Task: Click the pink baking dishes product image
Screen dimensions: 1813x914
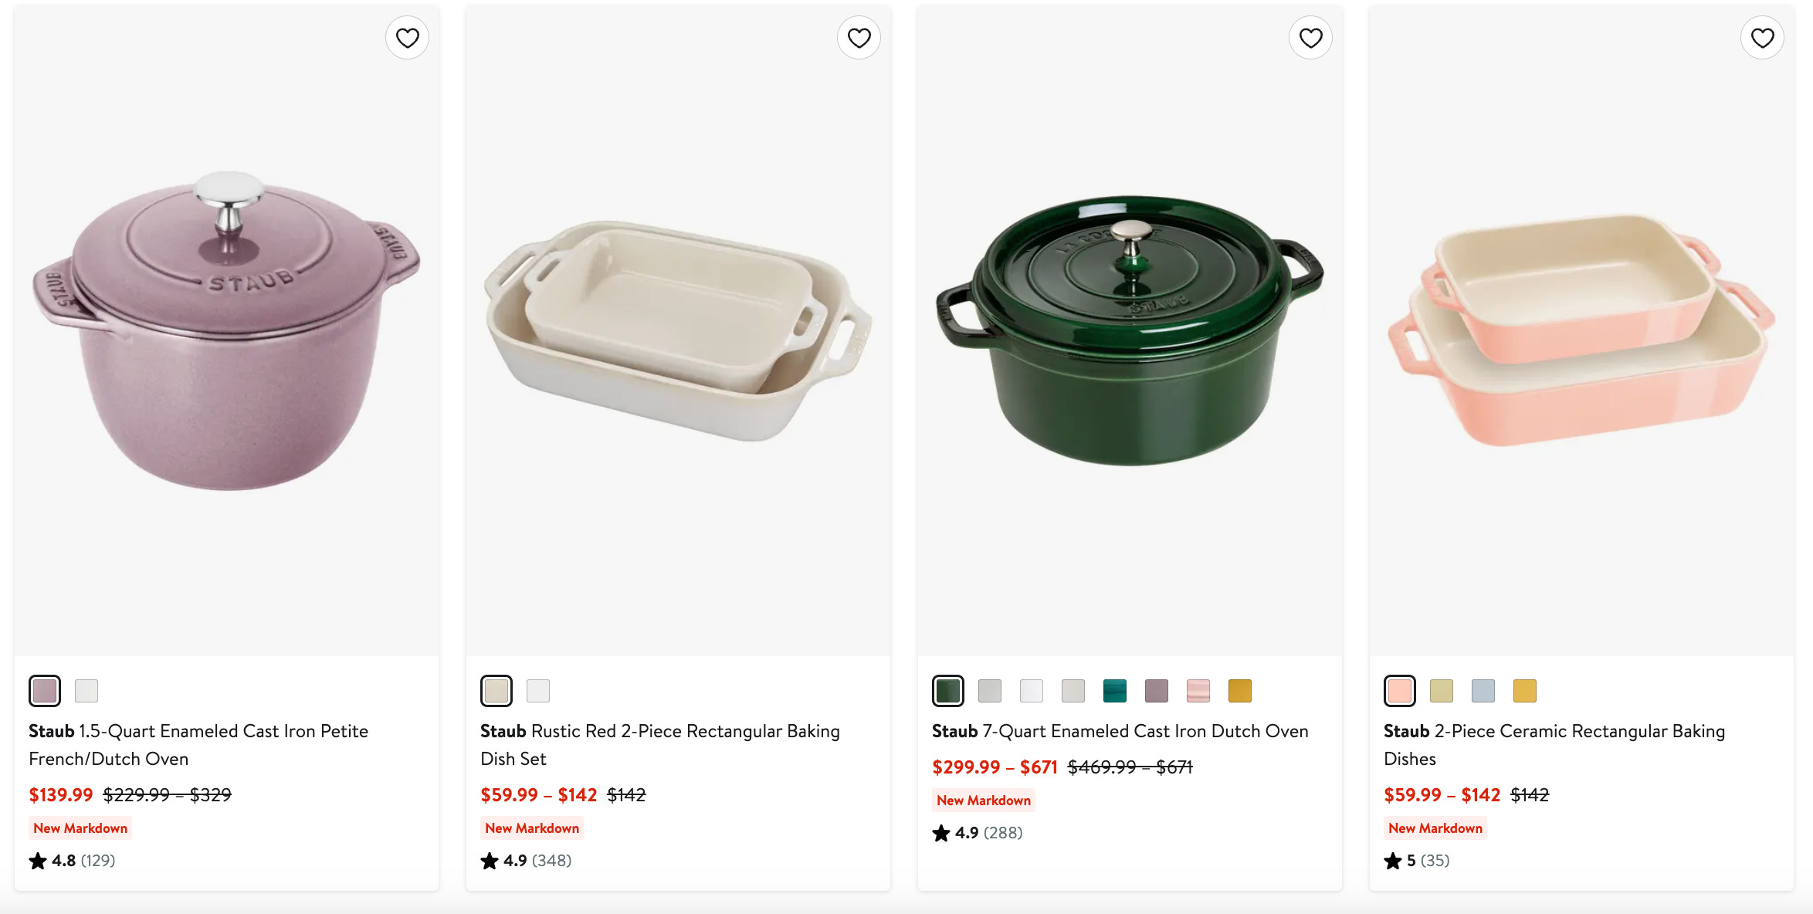Action: [1581, 330]
